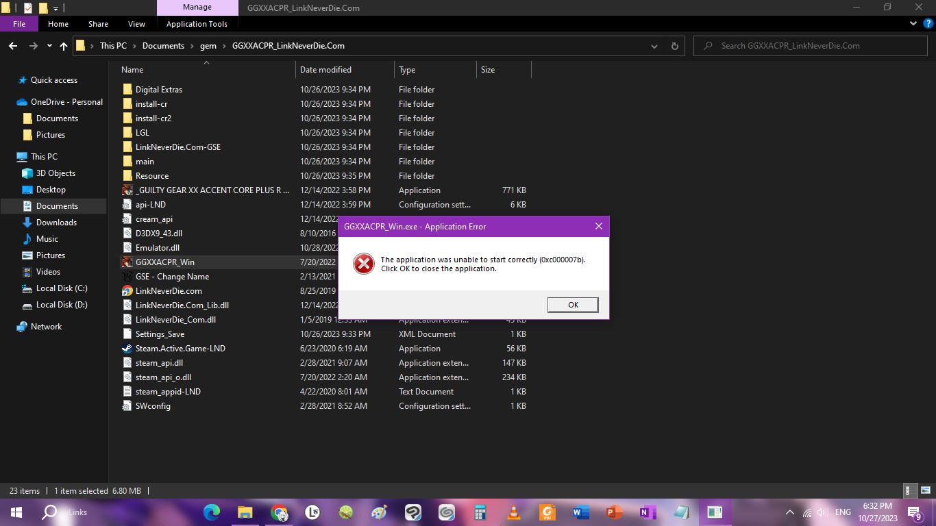Select Local Disk (D:) in the navigation pane
936x526 pixels.
[61, 305]
